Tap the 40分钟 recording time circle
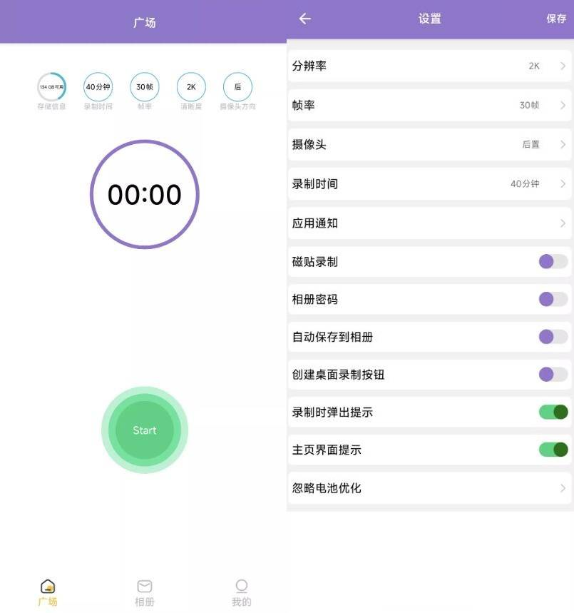This screenshot has width=574, height=613. coord(98,87)
